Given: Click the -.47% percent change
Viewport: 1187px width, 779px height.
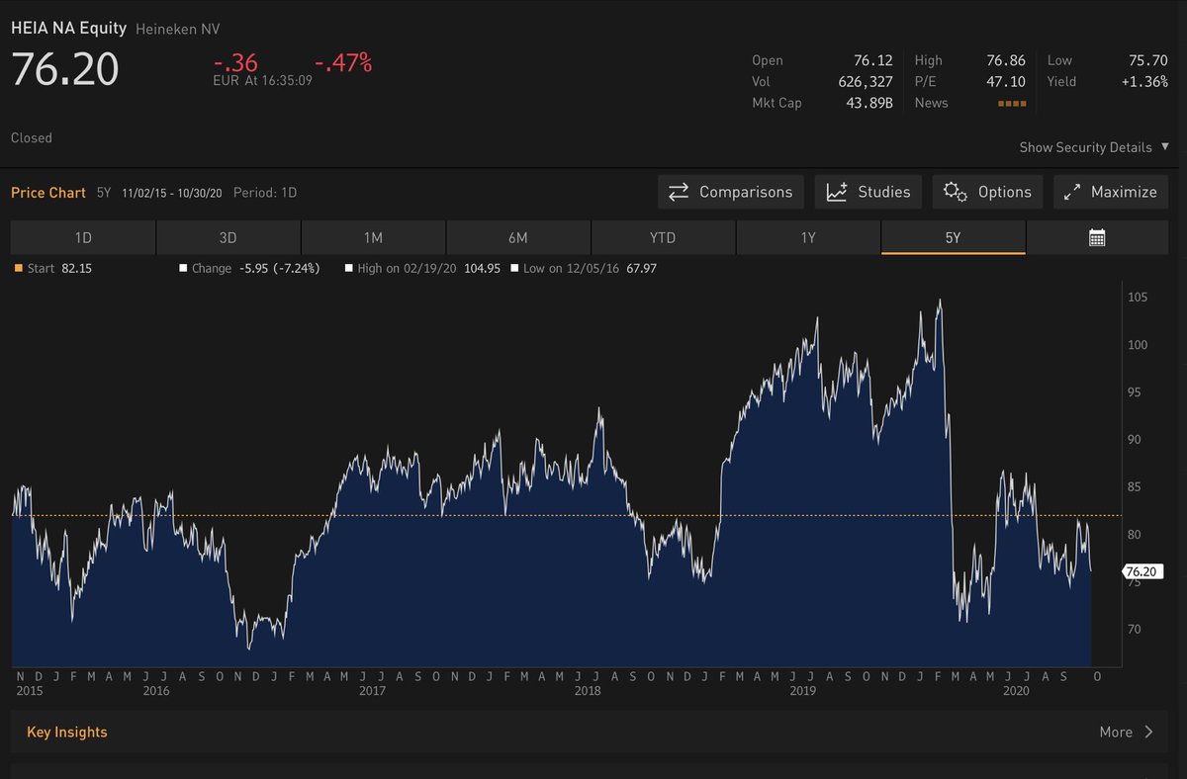Looking at the screenshot, I should click(x=343, y=63).
